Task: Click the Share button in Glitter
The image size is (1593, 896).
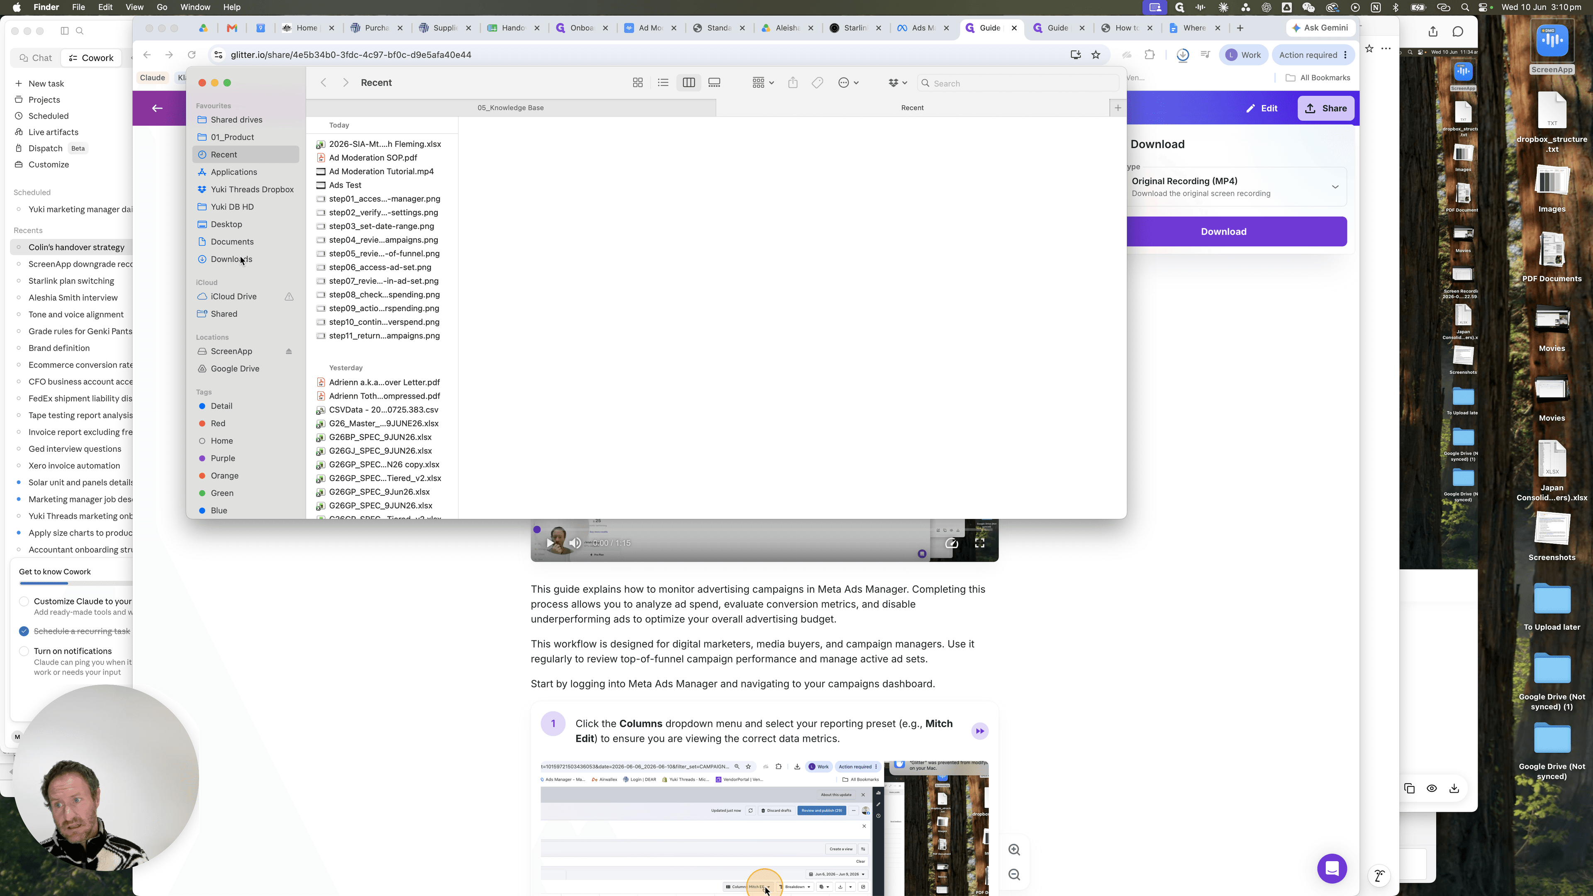Action: coord(1325,108)
